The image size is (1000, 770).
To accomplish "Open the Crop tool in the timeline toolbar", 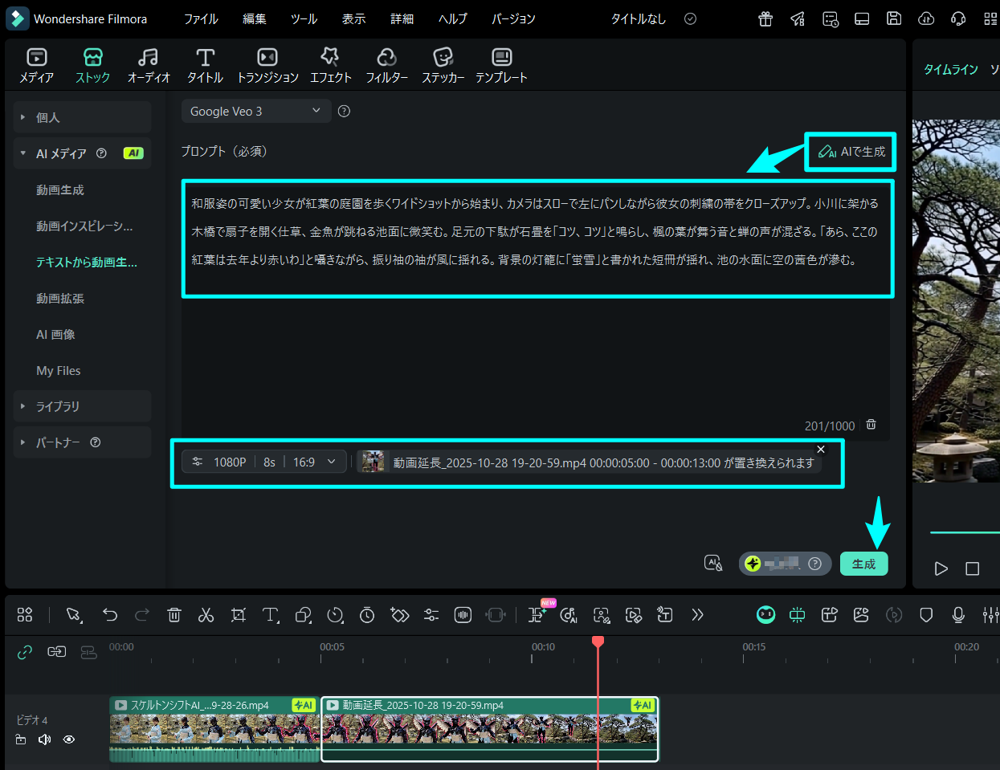I will pos(238,614).
